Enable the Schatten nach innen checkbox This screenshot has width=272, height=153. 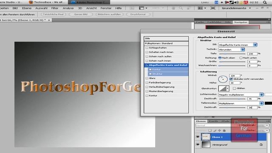coord(147,52)
